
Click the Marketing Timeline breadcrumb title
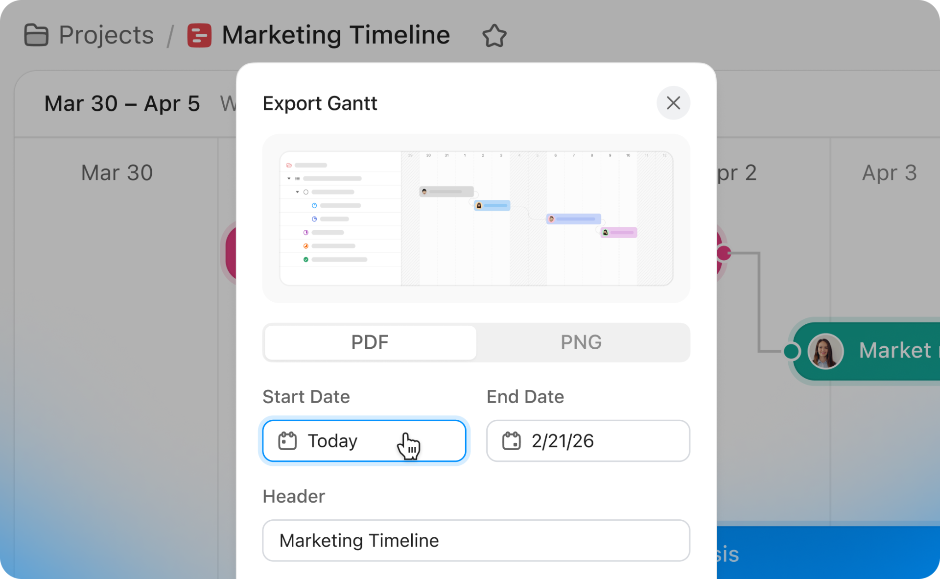click(336, 35)
